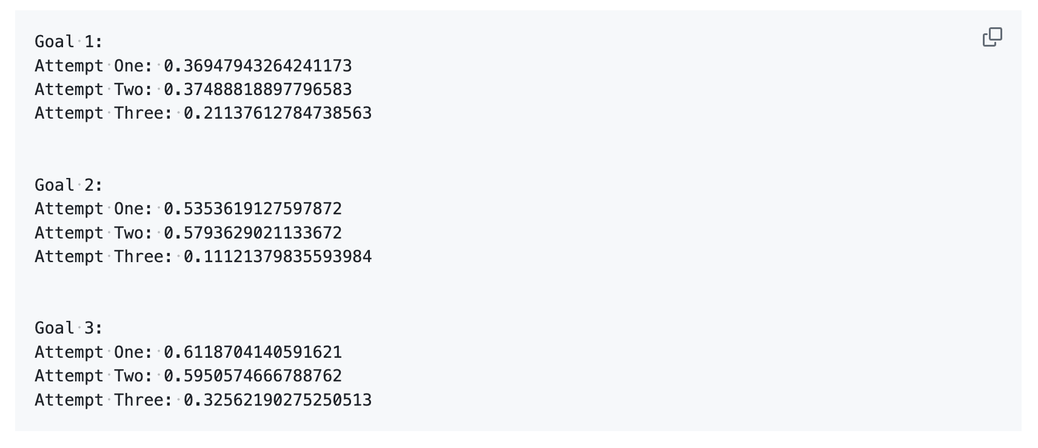This screenshot has width=1038, height=448.
Task: Click 'Attempt Three:' label under Goal 2
Action: click(x=103, y=257)
